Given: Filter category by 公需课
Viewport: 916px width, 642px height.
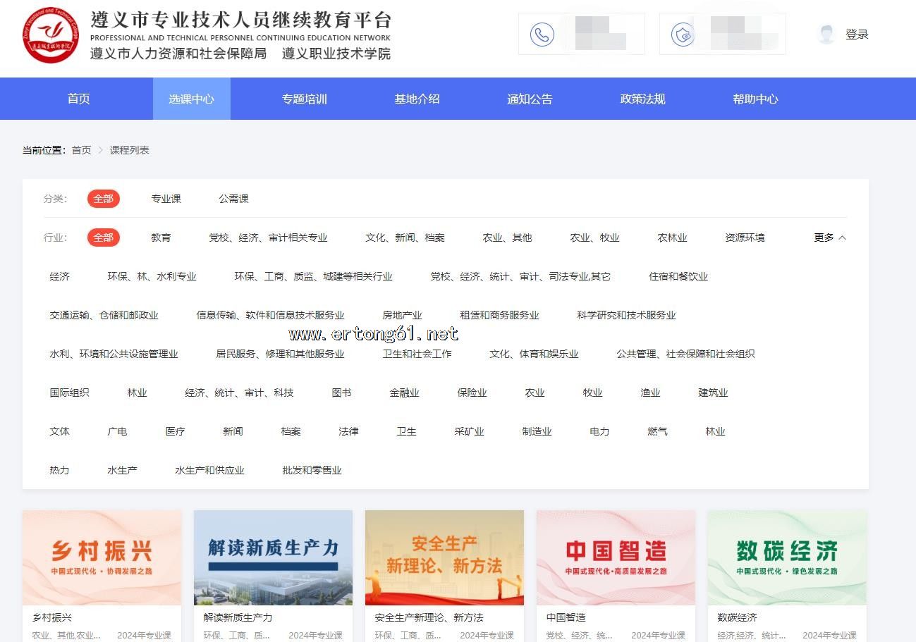Looking at the screenshot, I should coord(233,199).
